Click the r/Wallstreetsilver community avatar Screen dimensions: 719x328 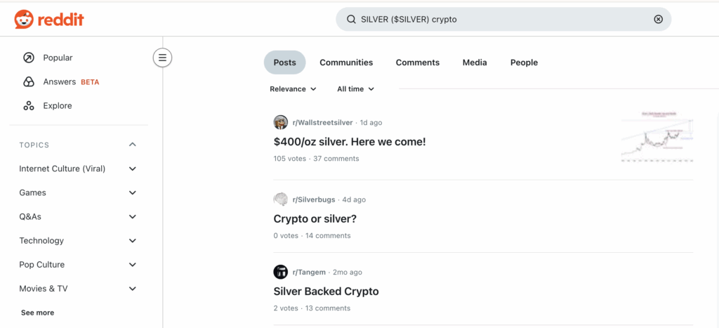tap(281, 122)
